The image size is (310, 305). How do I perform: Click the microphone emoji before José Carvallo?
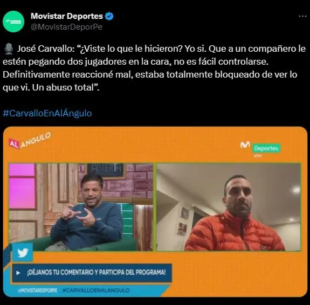(9, 49)
